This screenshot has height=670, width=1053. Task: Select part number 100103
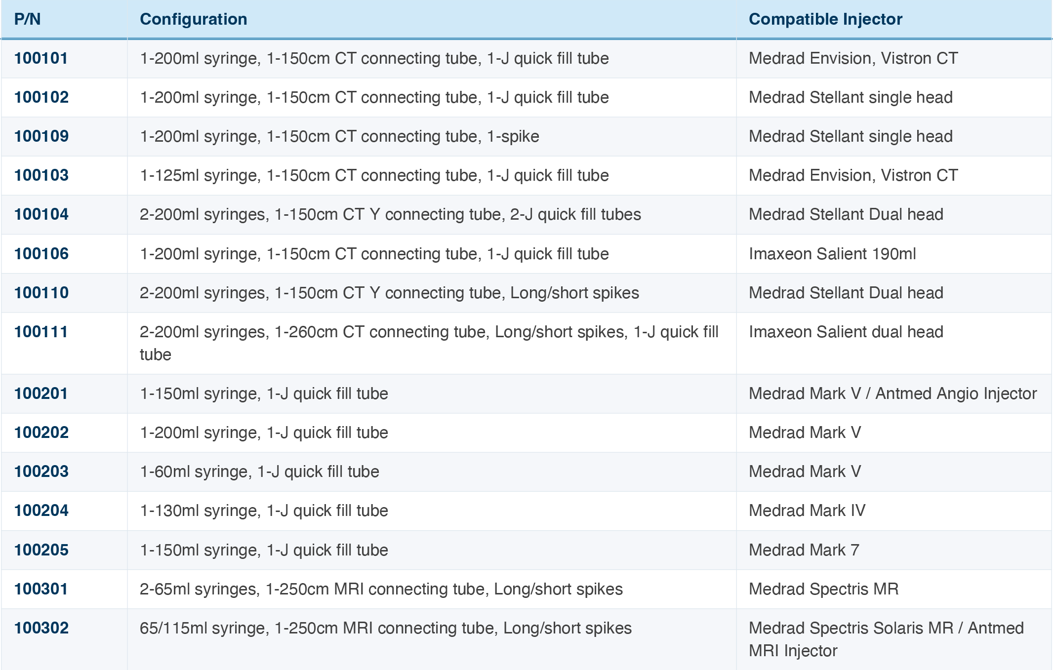click(41, 175)
